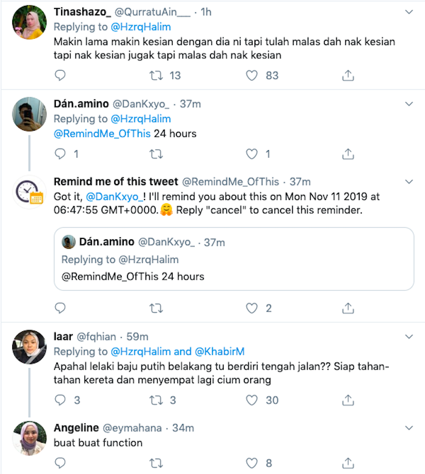This screenshot has width=425, height=474.
Task: Open dropdown caret on Angeline's tweet
Action: pos(409,428)
